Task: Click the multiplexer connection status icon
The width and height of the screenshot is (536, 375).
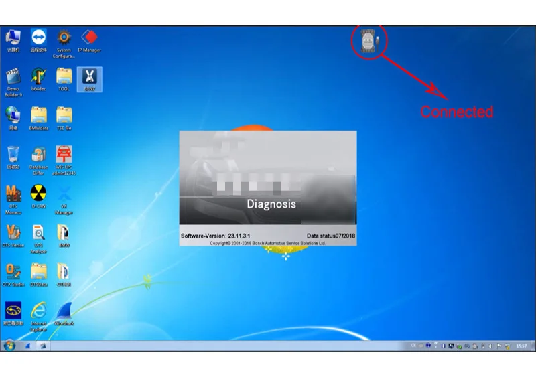Action: [x=370, y=41]
